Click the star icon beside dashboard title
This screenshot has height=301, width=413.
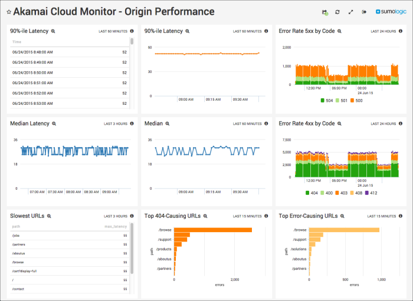[x=8, y=12]
